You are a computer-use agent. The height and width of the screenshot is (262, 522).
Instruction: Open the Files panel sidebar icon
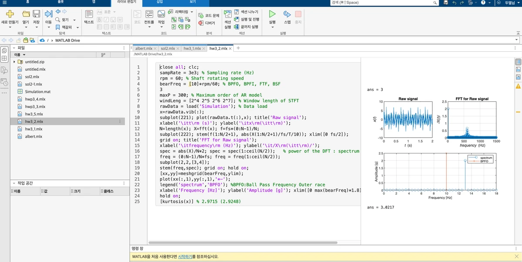[x=4, y=51]
